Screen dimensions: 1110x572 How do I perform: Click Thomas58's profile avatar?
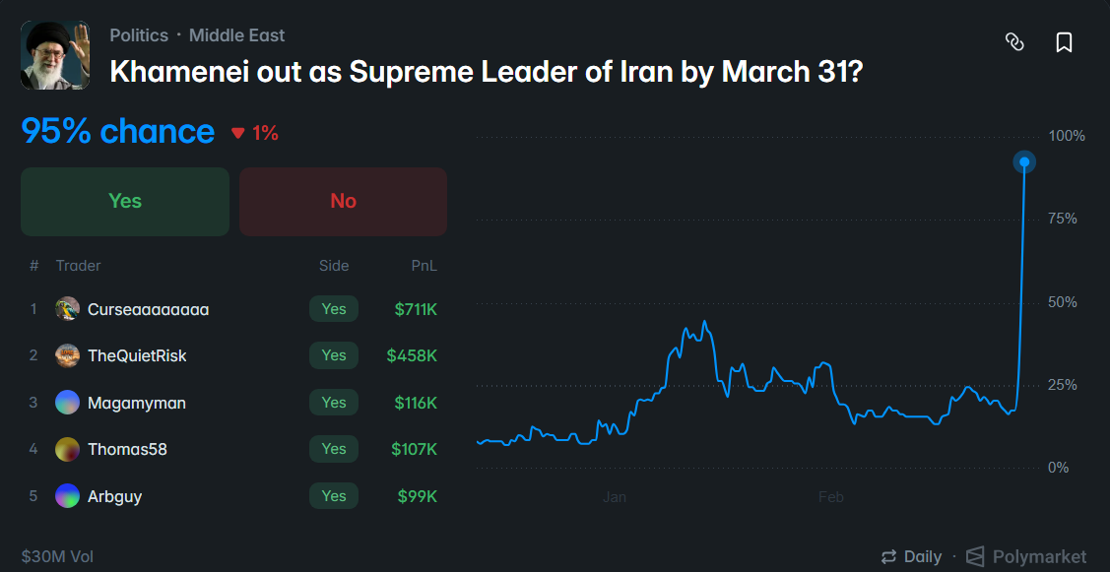click(x=67, y=449)
